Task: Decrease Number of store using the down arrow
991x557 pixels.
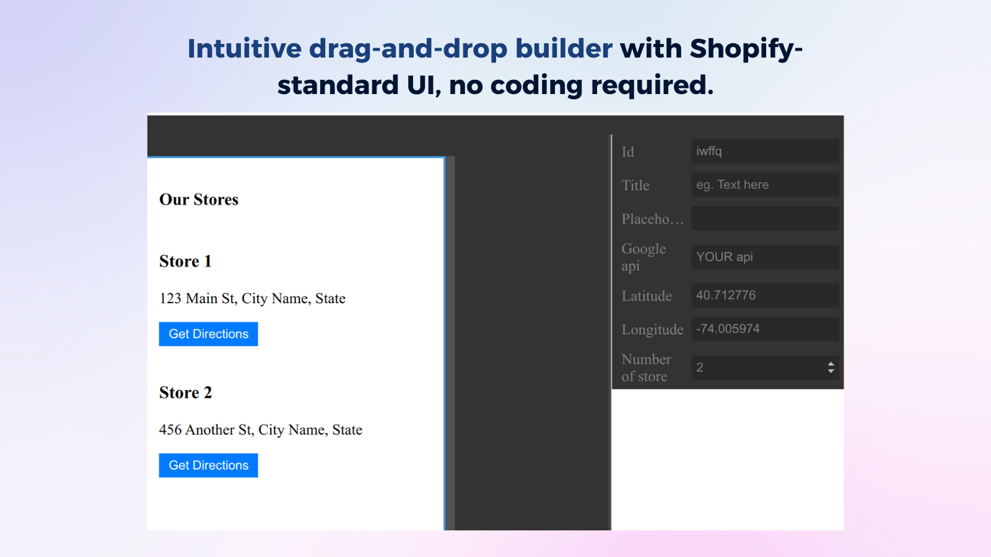Action: pos(830,371)
